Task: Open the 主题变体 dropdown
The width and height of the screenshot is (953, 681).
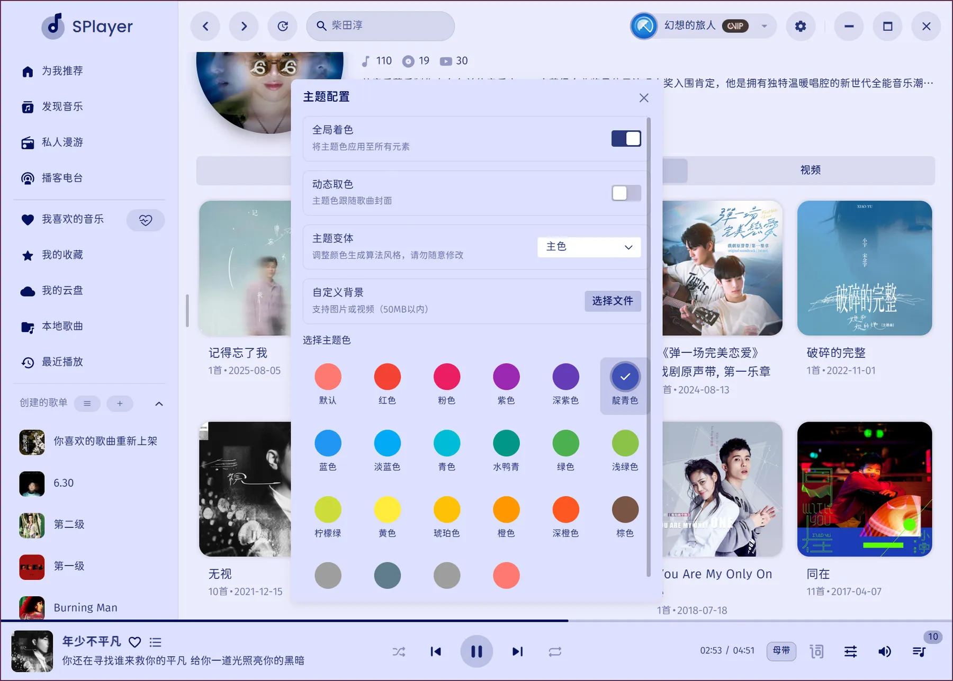Action: tap(589, 247)
